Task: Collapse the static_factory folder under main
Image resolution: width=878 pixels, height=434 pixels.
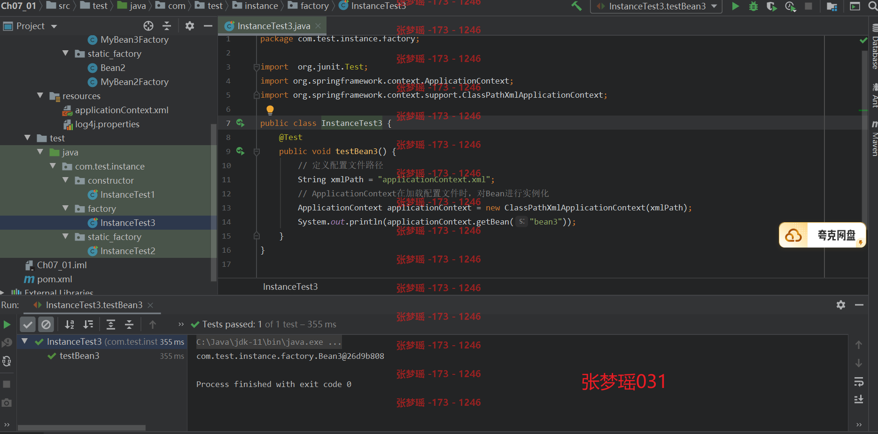Action: [66, 53]
